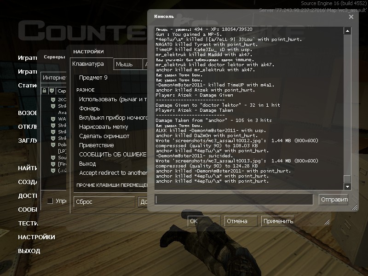The height and width of the screenshot is (276, 368).
Task: Open the Интернет tab in Servers window
Action: tap(54, 77)
